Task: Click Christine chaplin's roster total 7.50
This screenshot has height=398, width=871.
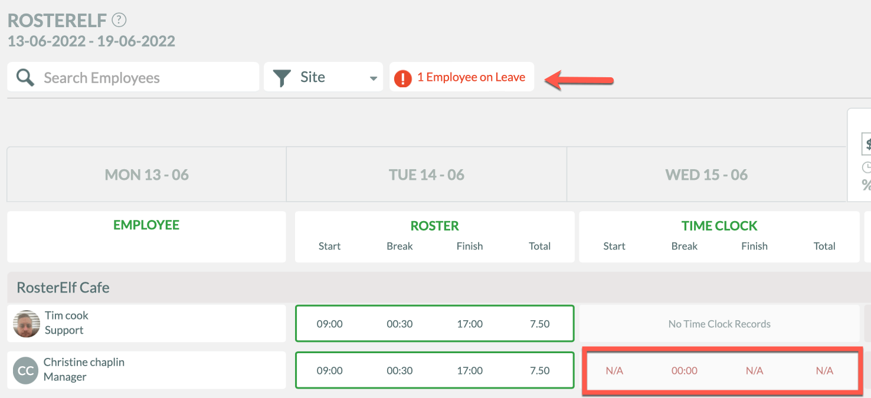Action: point(540,371)
